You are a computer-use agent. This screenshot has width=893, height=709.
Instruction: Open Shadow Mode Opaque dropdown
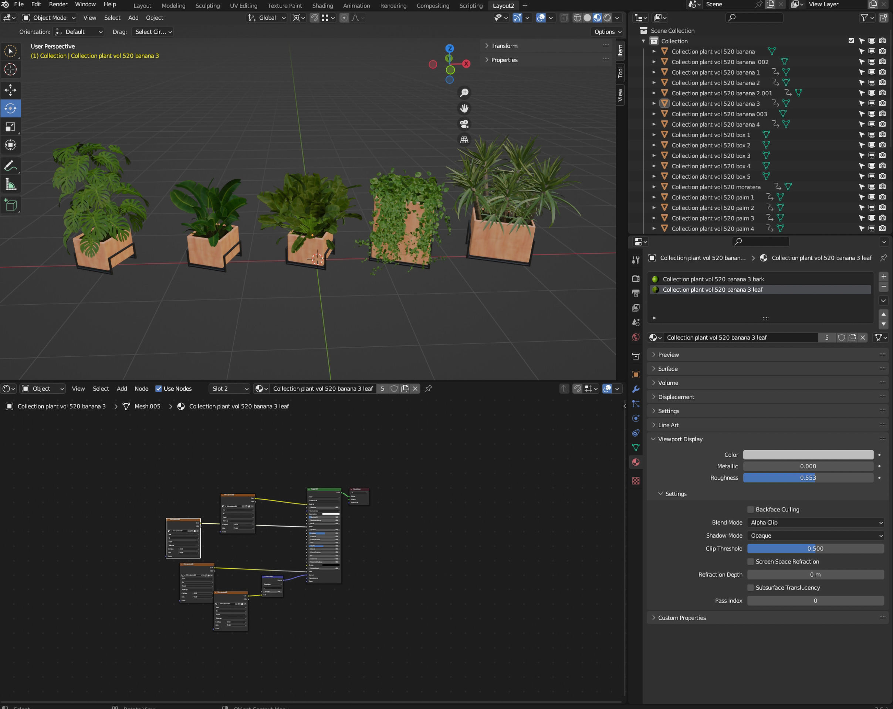click(x=816, y=535)
